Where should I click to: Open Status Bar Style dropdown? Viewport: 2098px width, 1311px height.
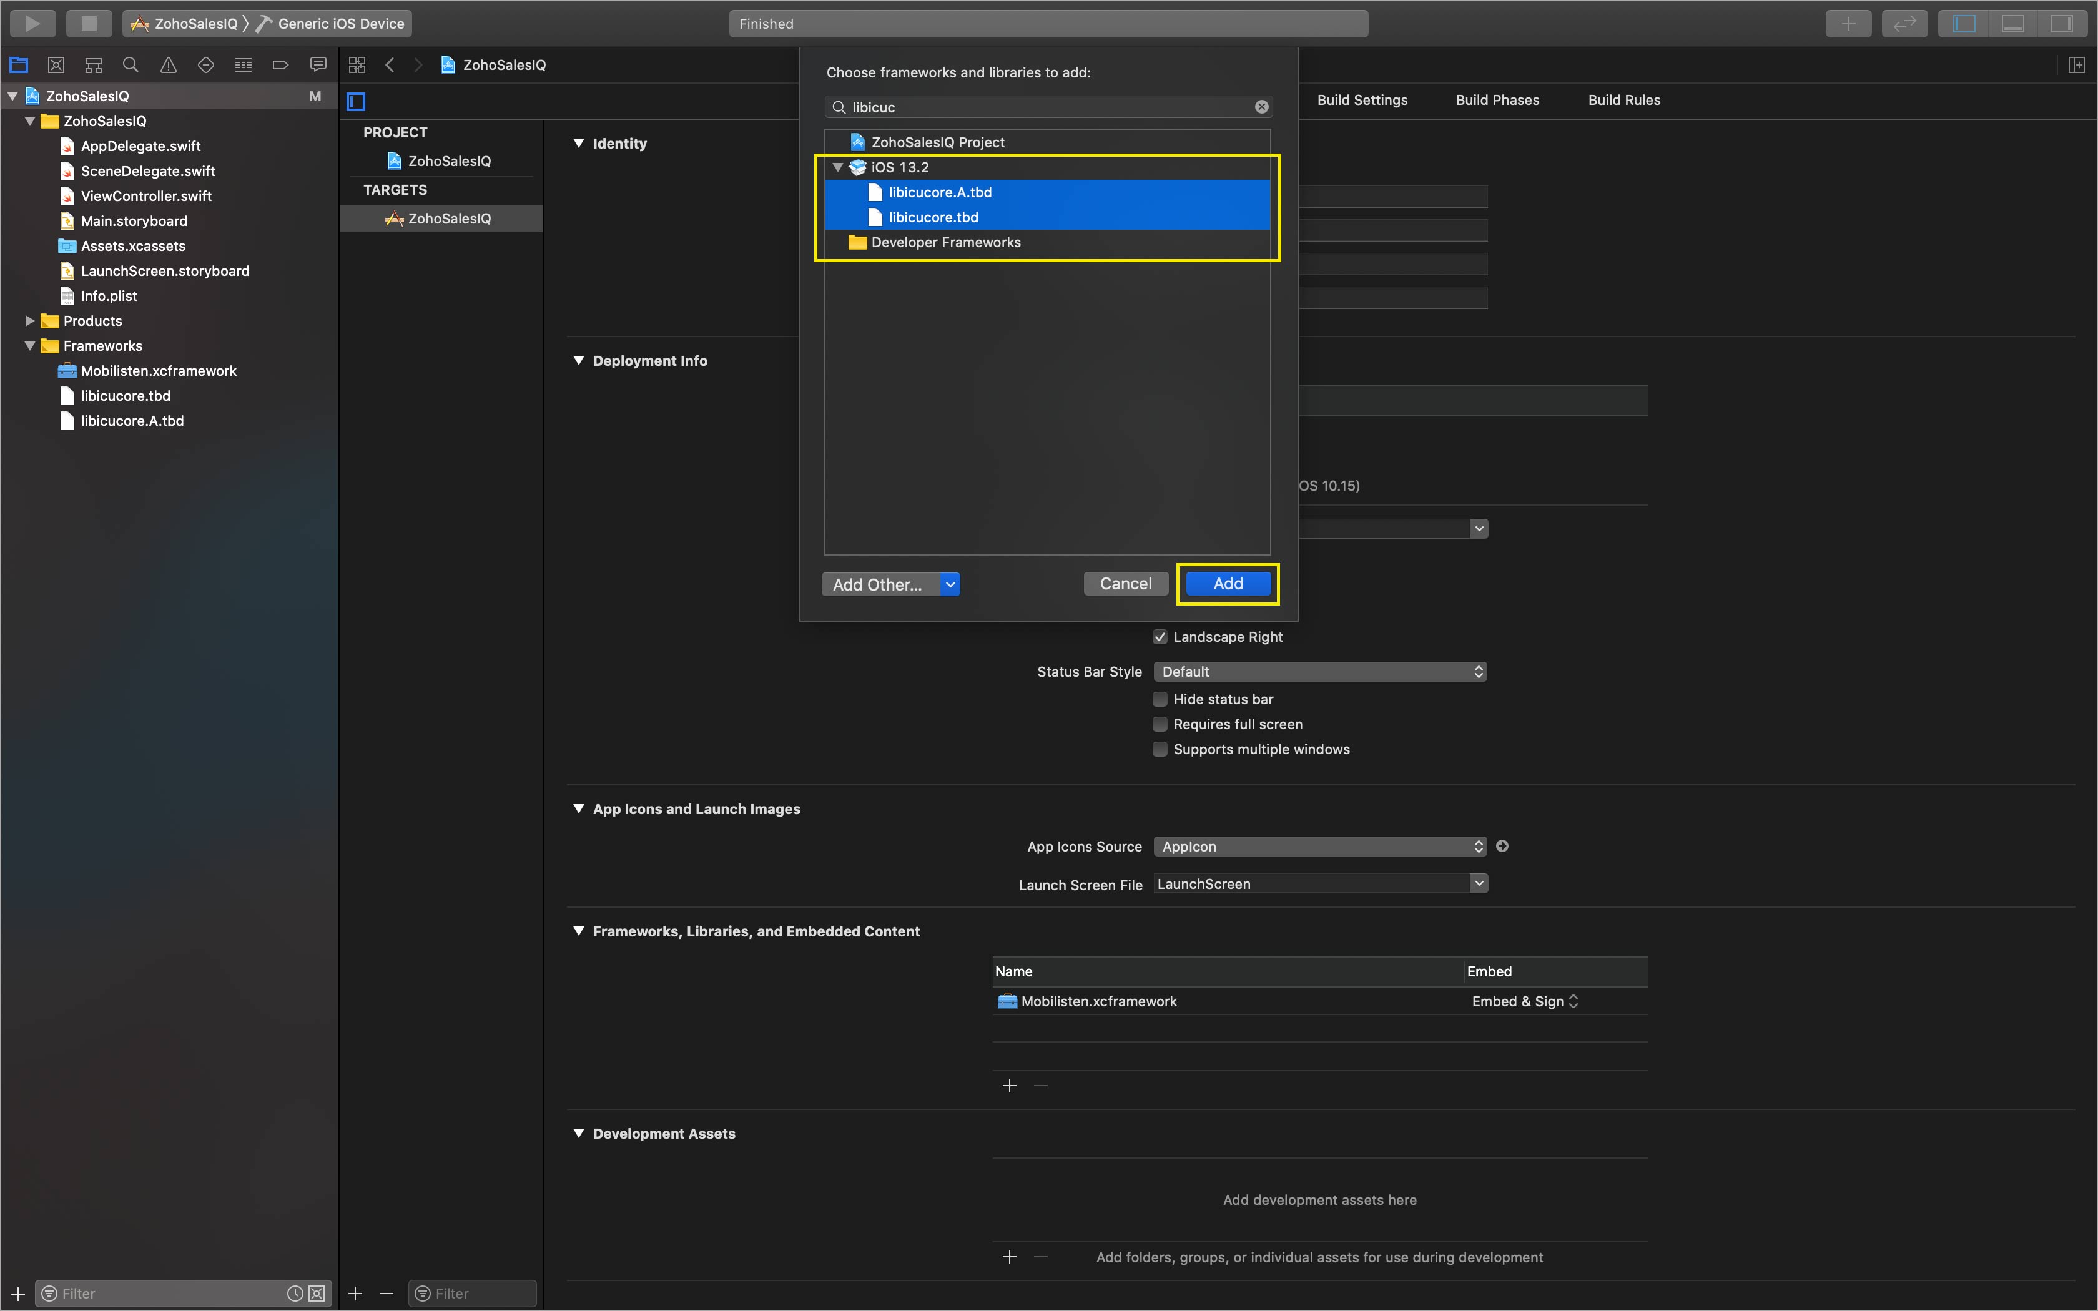click(1321, 672)
